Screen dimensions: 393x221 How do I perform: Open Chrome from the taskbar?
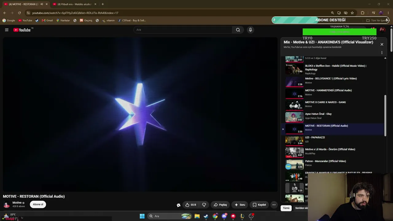click(x=215, y=216)
